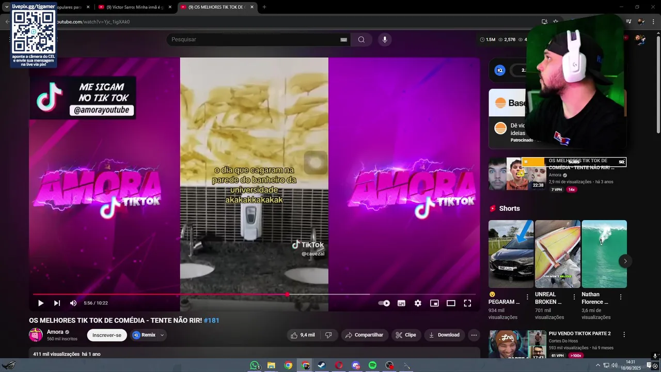This screenshot has height=372, width=661.
Task: Mute the video volume speaker icon
Action: point(73,303)
